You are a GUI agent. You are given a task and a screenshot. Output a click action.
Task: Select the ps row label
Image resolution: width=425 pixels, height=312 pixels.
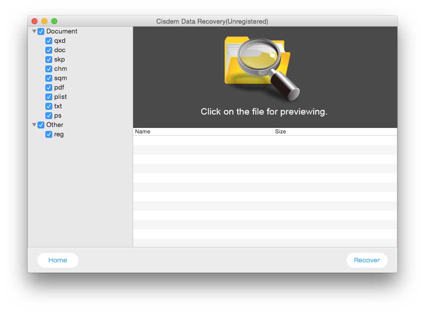tap(58, 116)
